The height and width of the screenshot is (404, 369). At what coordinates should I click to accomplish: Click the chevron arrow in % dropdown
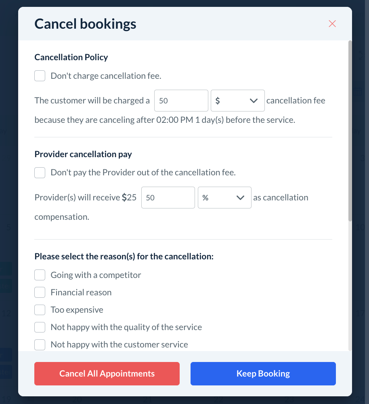241,198
